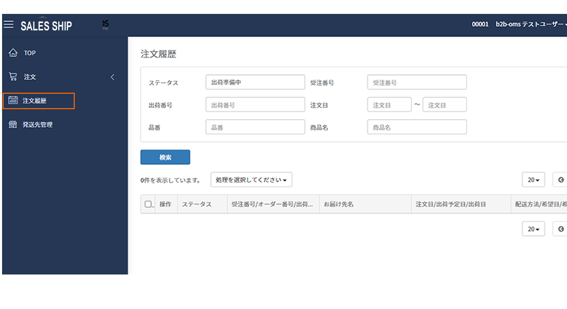567x309 pixels.
Task: Open the navigation with the hamburger menu icon
Action: click(9, 24)
